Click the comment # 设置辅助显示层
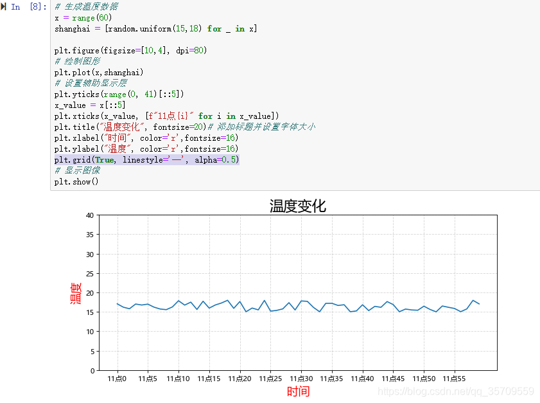Screen dimensions: 540x403 (91, 83)
